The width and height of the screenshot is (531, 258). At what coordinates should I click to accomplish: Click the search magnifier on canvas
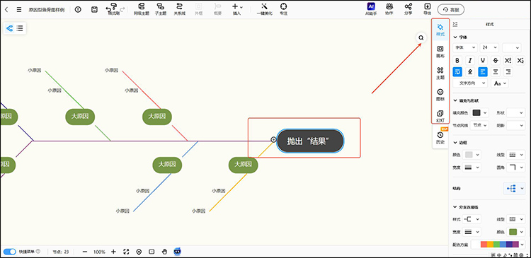pos(421,38)
